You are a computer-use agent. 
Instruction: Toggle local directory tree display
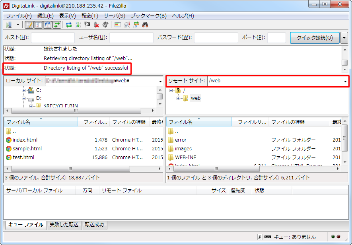coord(39,25)
